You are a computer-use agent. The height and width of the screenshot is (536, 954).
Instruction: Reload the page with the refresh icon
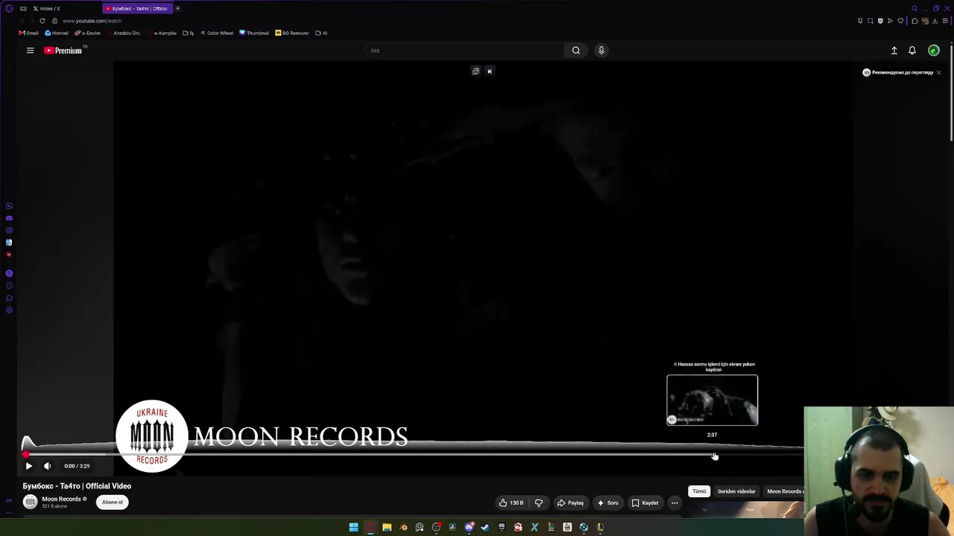coord(42,21)
